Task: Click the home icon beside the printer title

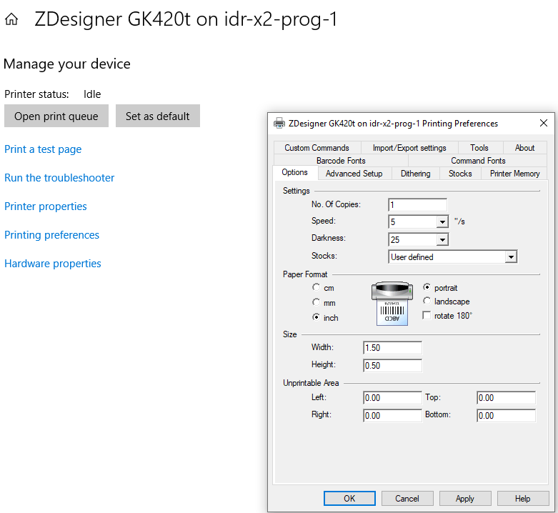Action: click(x=11, y=19)
